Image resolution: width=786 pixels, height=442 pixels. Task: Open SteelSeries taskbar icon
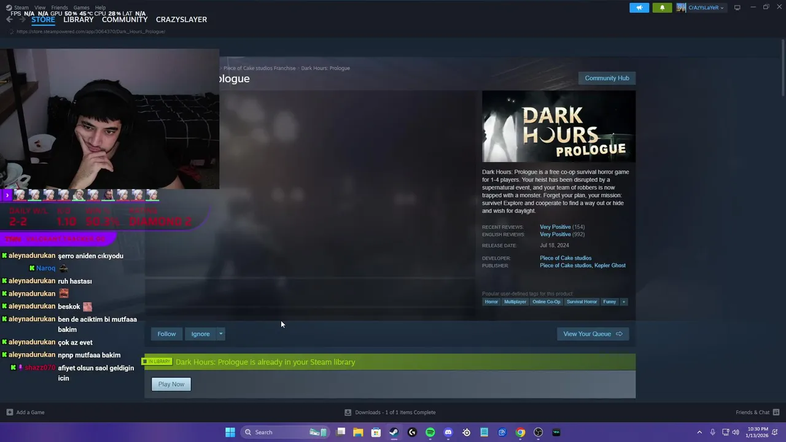tap(466, 432)
